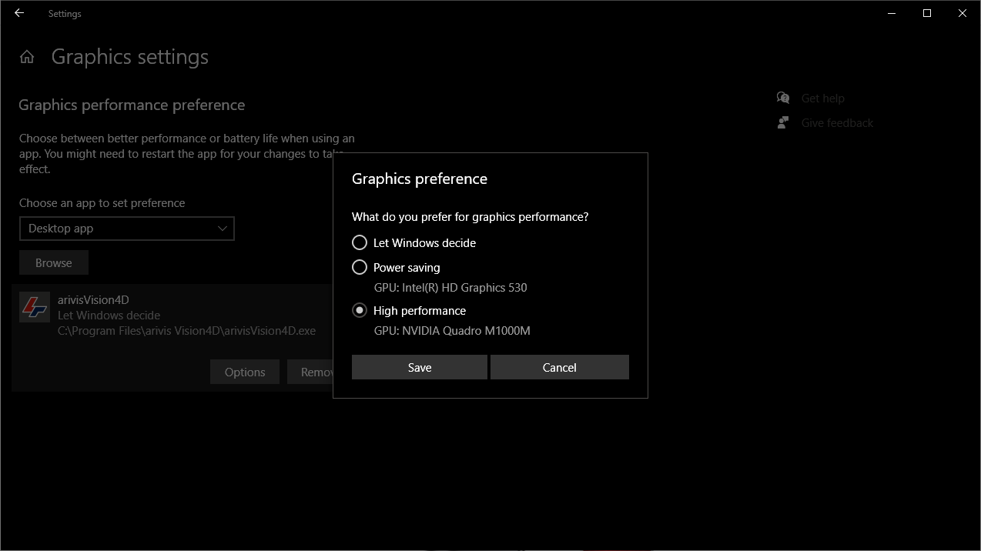Screen dimensions: 981x551
Task: Open the Desktop app dropdown
Action: 127,229
